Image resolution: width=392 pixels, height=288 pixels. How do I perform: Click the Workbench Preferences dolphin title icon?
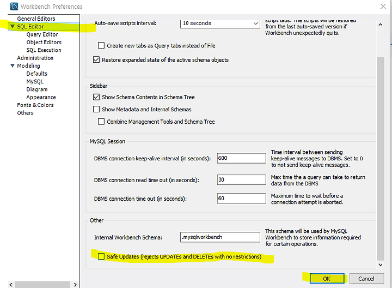14,6
